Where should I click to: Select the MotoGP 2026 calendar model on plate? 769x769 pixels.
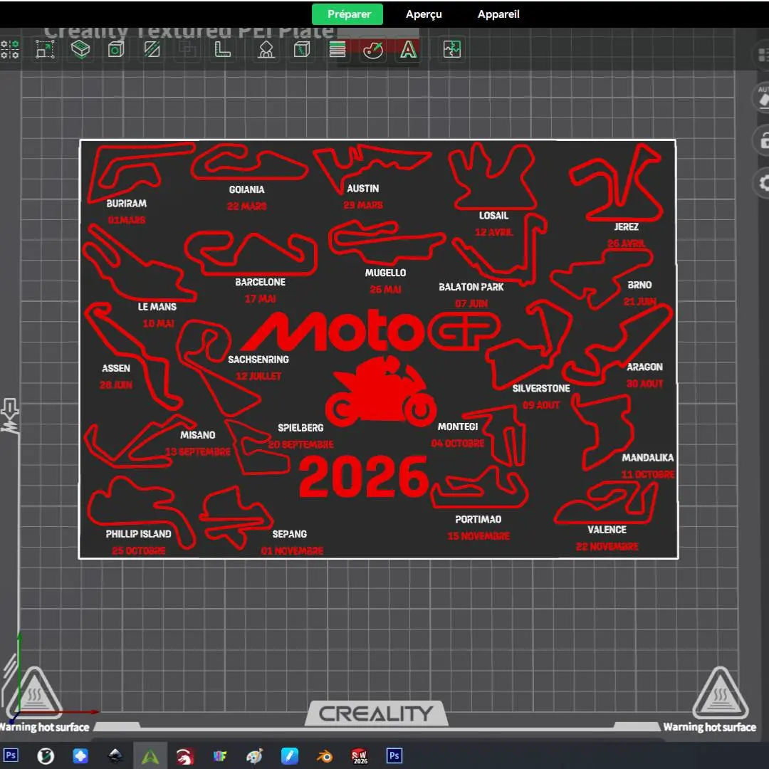point(378,349)
